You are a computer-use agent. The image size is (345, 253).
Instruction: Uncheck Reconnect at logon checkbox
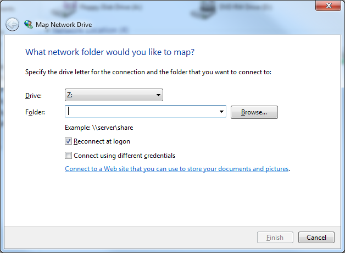pyautogui.click(x=68, y=141)
